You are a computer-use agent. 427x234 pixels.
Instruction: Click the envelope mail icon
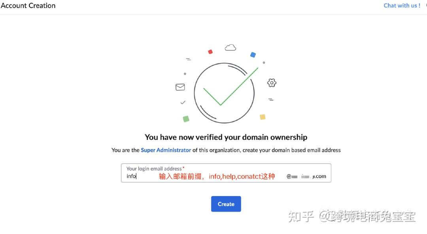click(180, 87)
